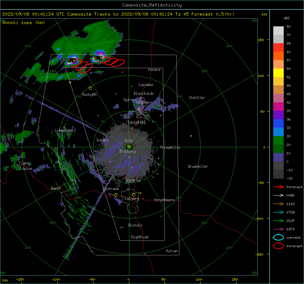Click the magenta swatch below 42 dBZ

click(x=278, y=106)
